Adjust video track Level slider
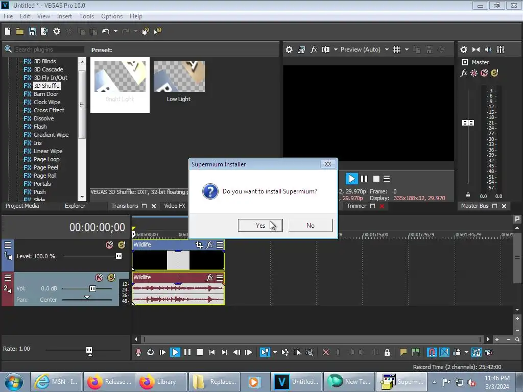 point(118,256)
